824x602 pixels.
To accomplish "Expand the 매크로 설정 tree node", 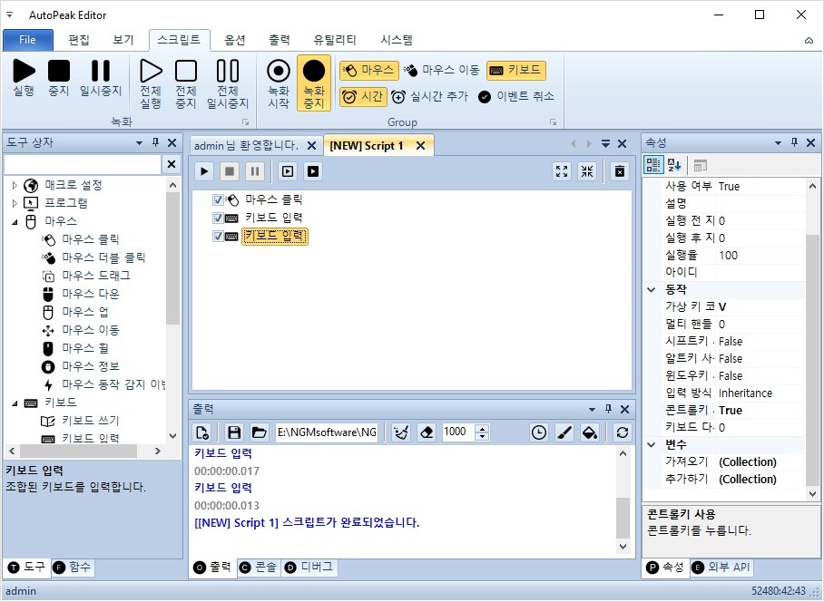I will [x=15, y=185].
